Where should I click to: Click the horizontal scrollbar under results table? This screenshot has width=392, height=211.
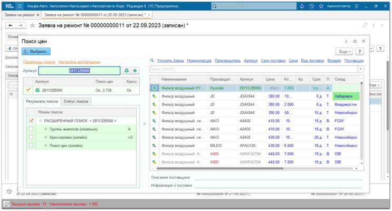click(x=220, y=168)
